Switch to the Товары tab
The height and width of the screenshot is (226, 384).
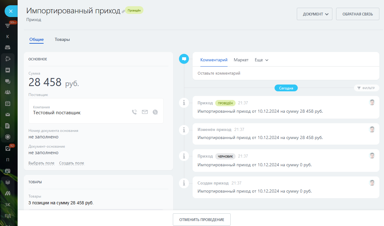click(62, 39)
